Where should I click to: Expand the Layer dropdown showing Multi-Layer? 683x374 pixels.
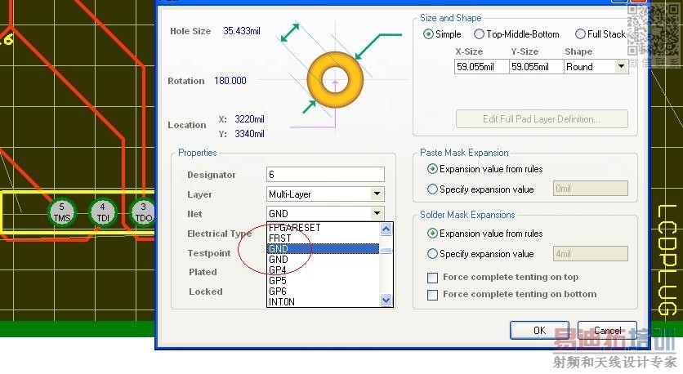coord(377,194)
